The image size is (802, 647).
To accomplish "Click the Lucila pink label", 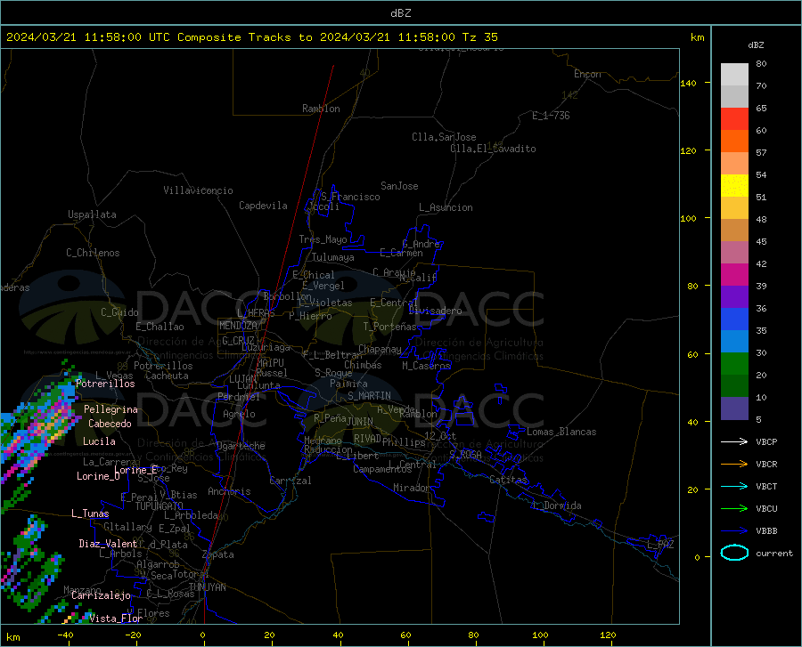I will (x=99, y=441).
